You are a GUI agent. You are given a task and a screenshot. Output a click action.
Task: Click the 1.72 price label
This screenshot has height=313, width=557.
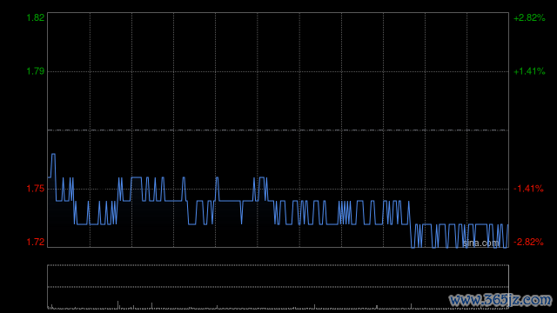[36, 242]
